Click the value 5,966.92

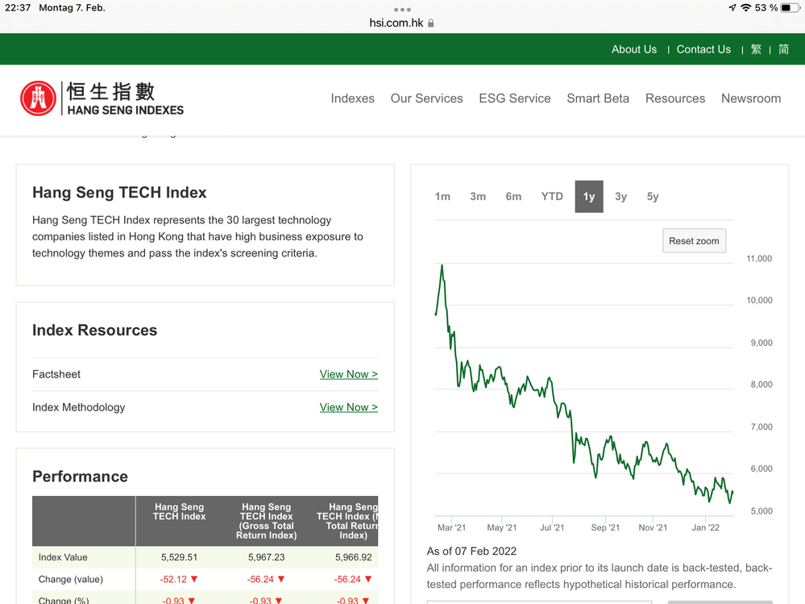[x=353, y=557]
